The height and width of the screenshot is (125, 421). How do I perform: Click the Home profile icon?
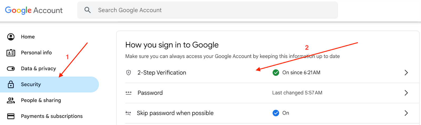tap(11, 37)
